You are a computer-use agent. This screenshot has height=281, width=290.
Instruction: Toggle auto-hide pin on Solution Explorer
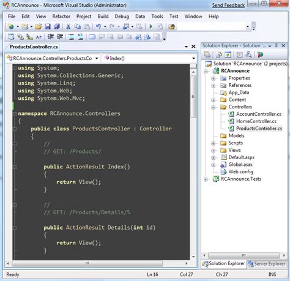click(277, 46)
